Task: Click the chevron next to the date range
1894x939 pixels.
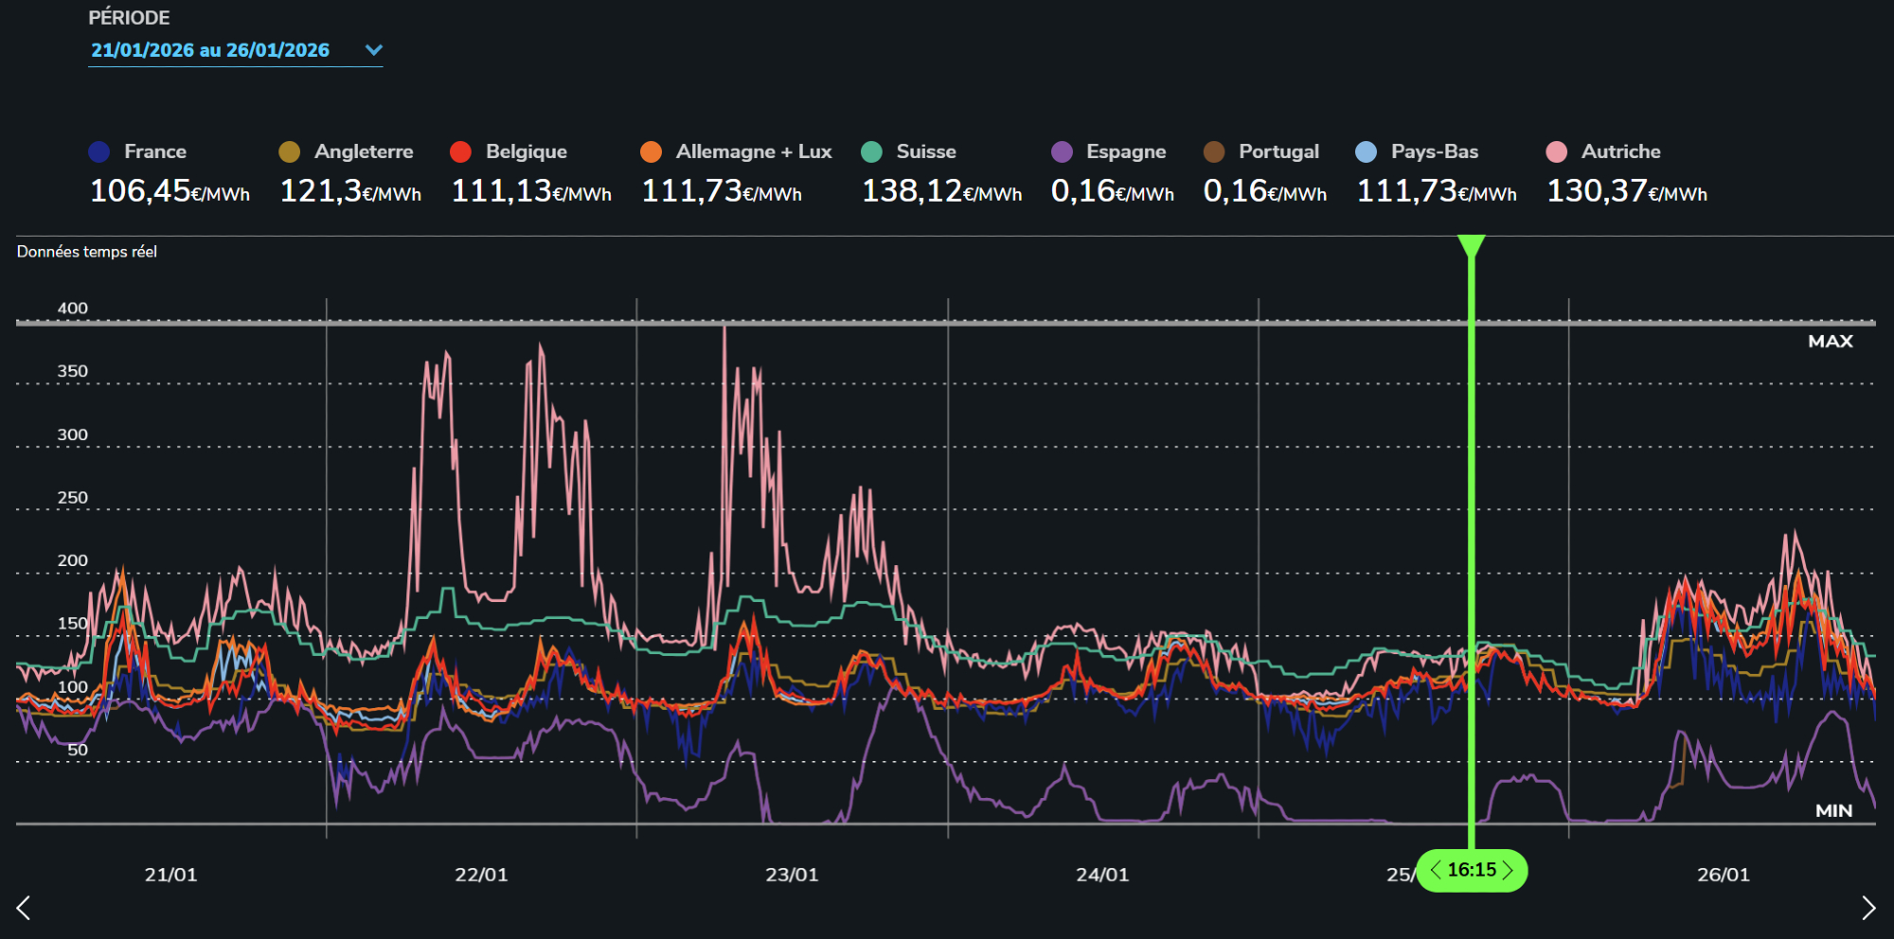Action: 374,50
